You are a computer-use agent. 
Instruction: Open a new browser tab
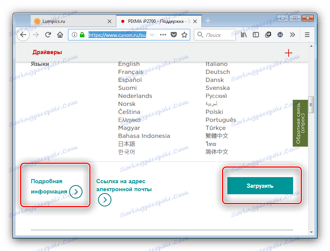208,21
